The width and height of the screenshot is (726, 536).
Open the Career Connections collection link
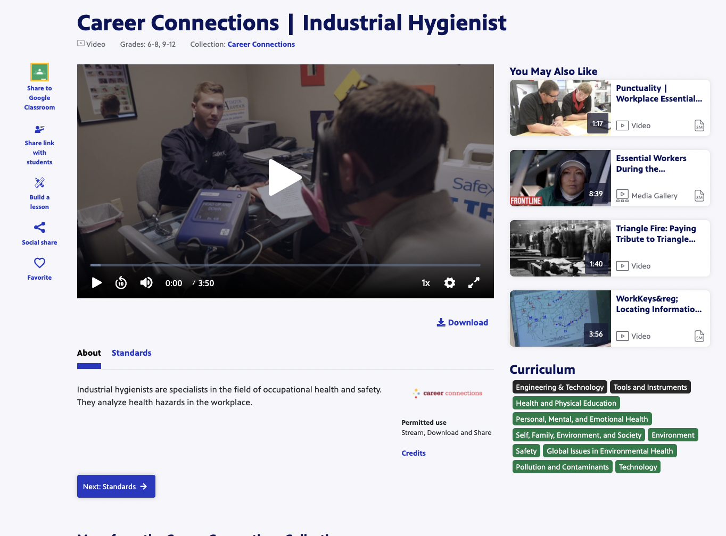(x=261, y=44)
